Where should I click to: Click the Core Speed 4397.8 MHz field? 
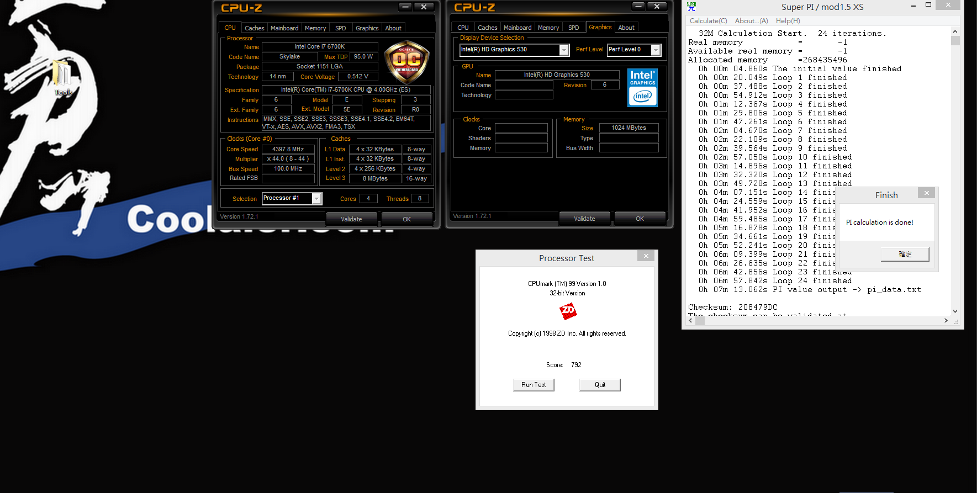[x=288, y=149]
